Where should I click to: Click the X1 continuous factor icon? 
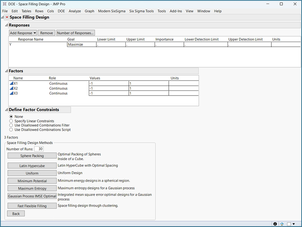coord(11,83)
